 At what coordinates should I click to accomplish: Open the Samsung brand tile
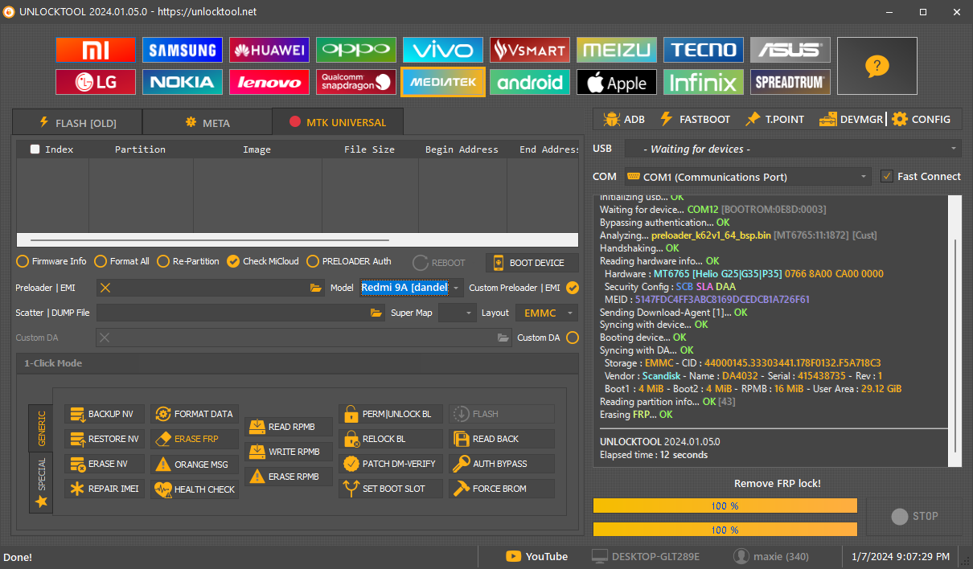(183, 50)
